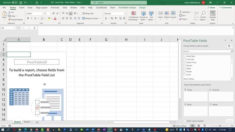This screenshot has height=132, width=235.
Task: Click the Undo arrow in title bar
Action: point(25,3)
